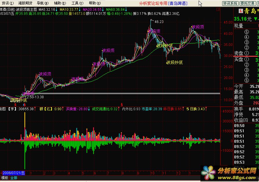Click the 10.00 price axis label
The height and width of the screenshot is (182, 259).
(x=228, y=100)
